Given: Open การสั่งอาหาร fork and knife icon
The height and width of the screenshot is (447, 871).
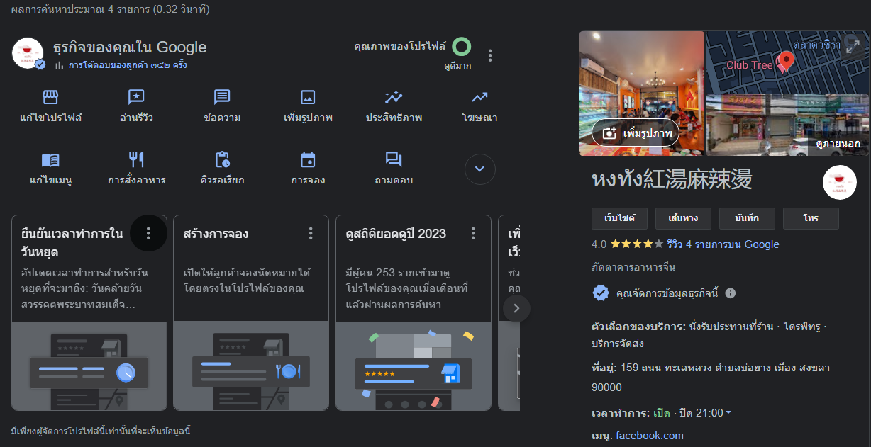Looking at the screenshot, I should click(x=136, y=159).
